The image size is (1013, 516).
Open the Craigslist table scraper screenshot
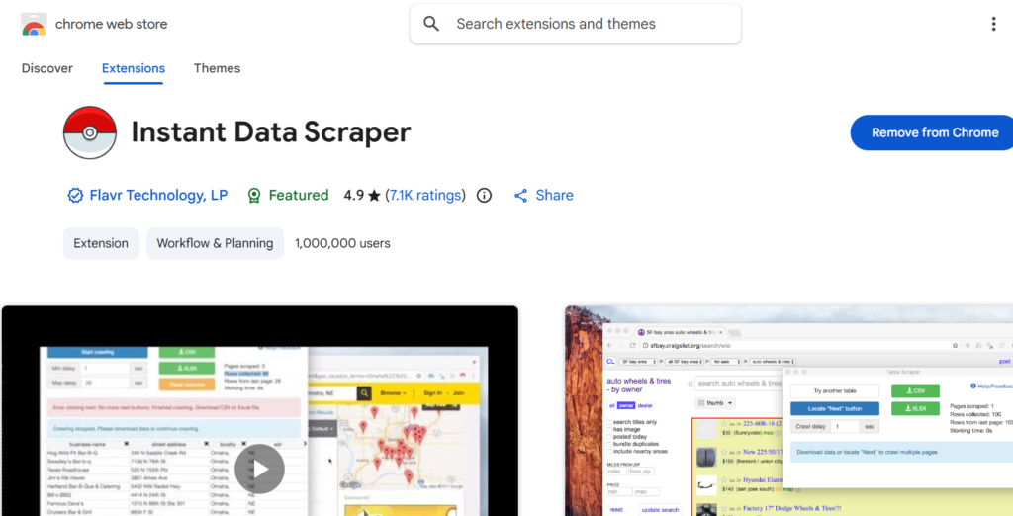tap(788, 411)
